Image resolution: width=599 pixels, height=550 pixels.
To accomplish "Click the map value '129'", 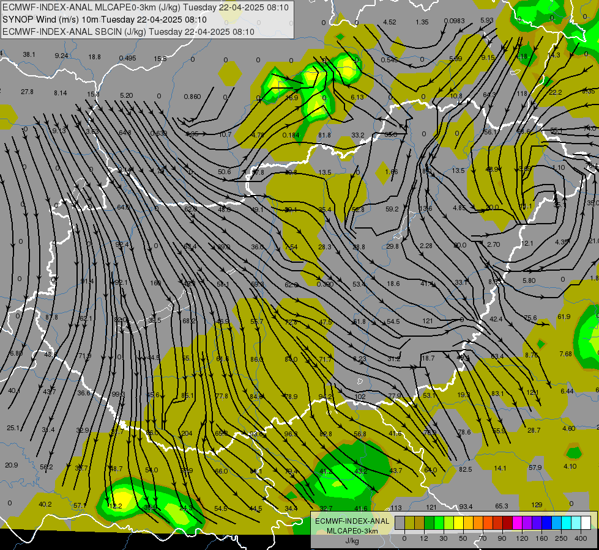I will [x=537, y=505].
